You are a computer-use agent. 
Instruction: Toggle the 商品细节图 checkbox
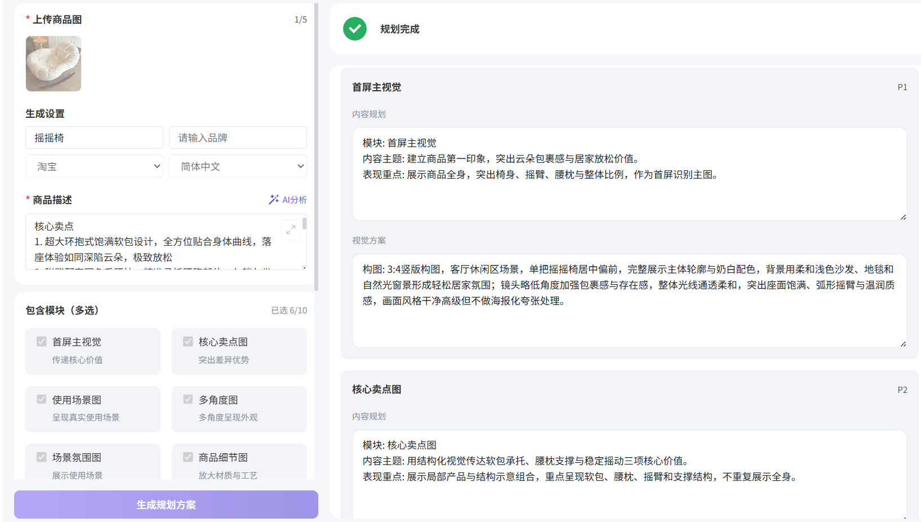tap(188, 457)
